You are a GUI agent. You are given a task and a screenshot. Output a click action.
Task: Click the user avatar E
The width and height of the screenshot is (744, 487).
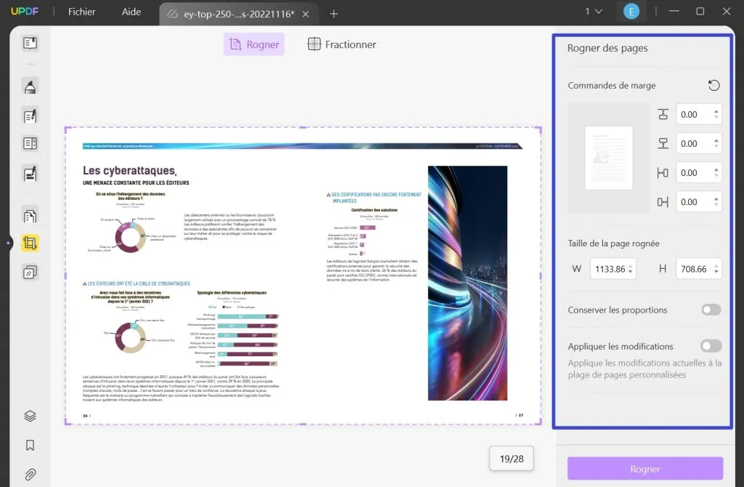coord(631,12)
